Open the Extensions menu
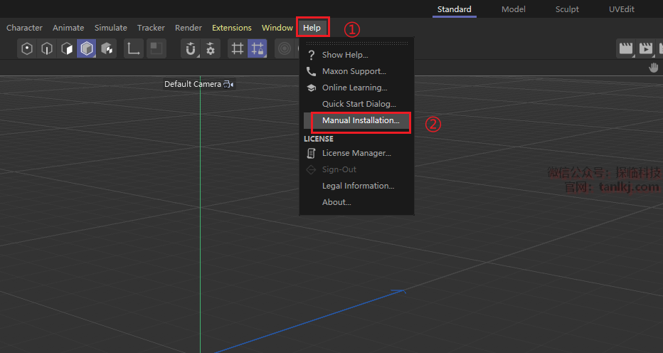 [231, 28]
